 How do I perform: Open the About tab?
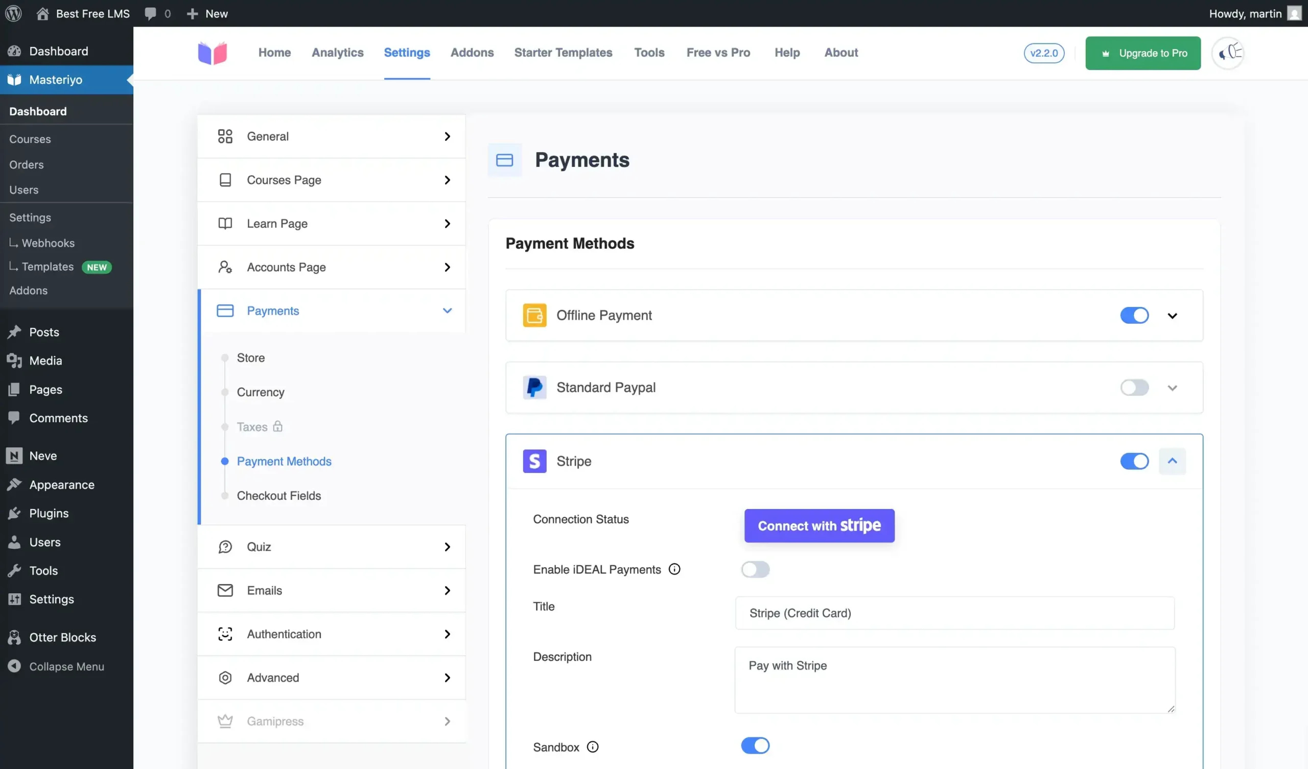point(841,53)
